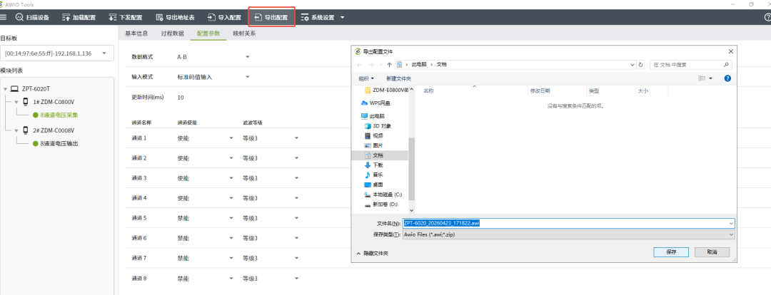Screen dimensions: 771x295
Task: Open the 组织 menu in dialog
Action: click(x=366, y=78)
